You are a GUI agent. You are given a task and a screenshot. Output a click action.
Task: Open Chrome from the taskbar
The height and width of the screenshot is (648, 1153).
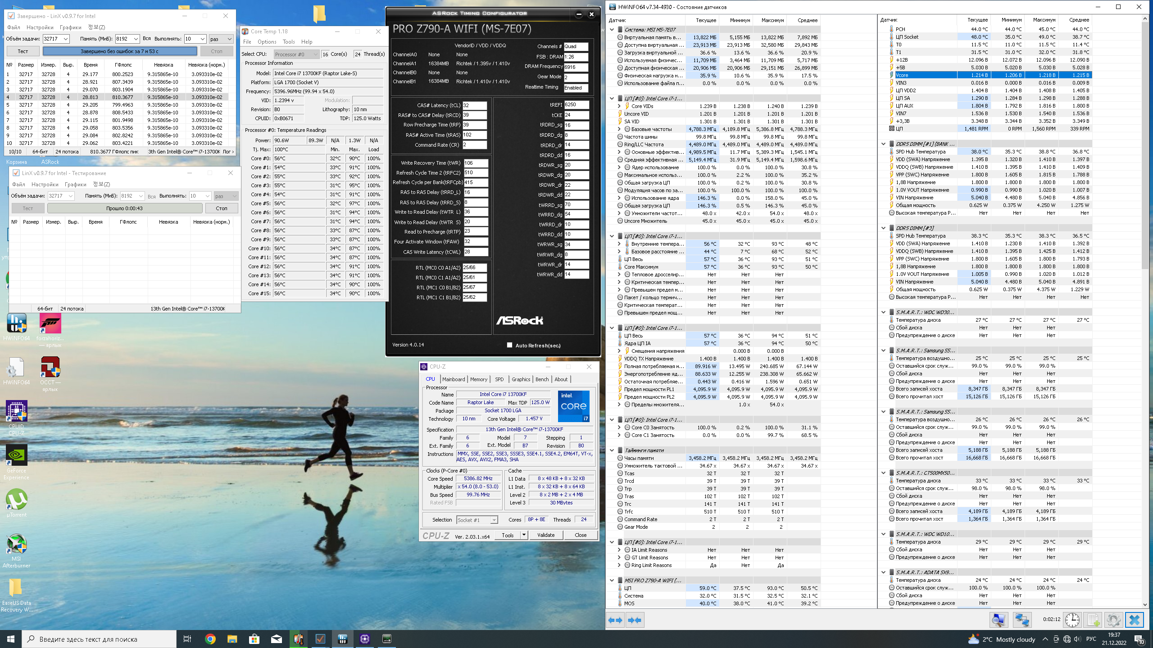click(210, 639)
